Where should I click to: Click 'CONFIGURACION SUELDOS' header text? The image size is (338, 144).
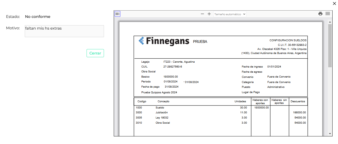tap(288, 40)
